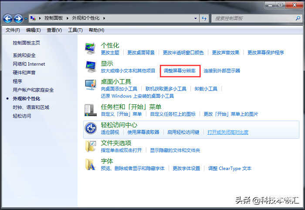Click 更改主题 link

tap(110, 53)
